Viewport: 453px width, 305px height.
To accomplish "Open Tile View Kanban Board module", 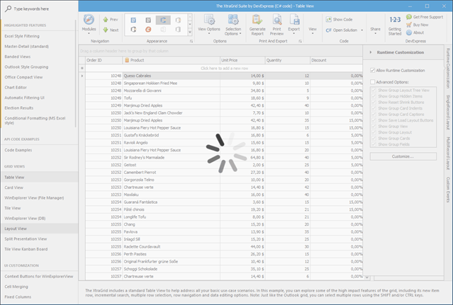I will click(x=26, y=249).
